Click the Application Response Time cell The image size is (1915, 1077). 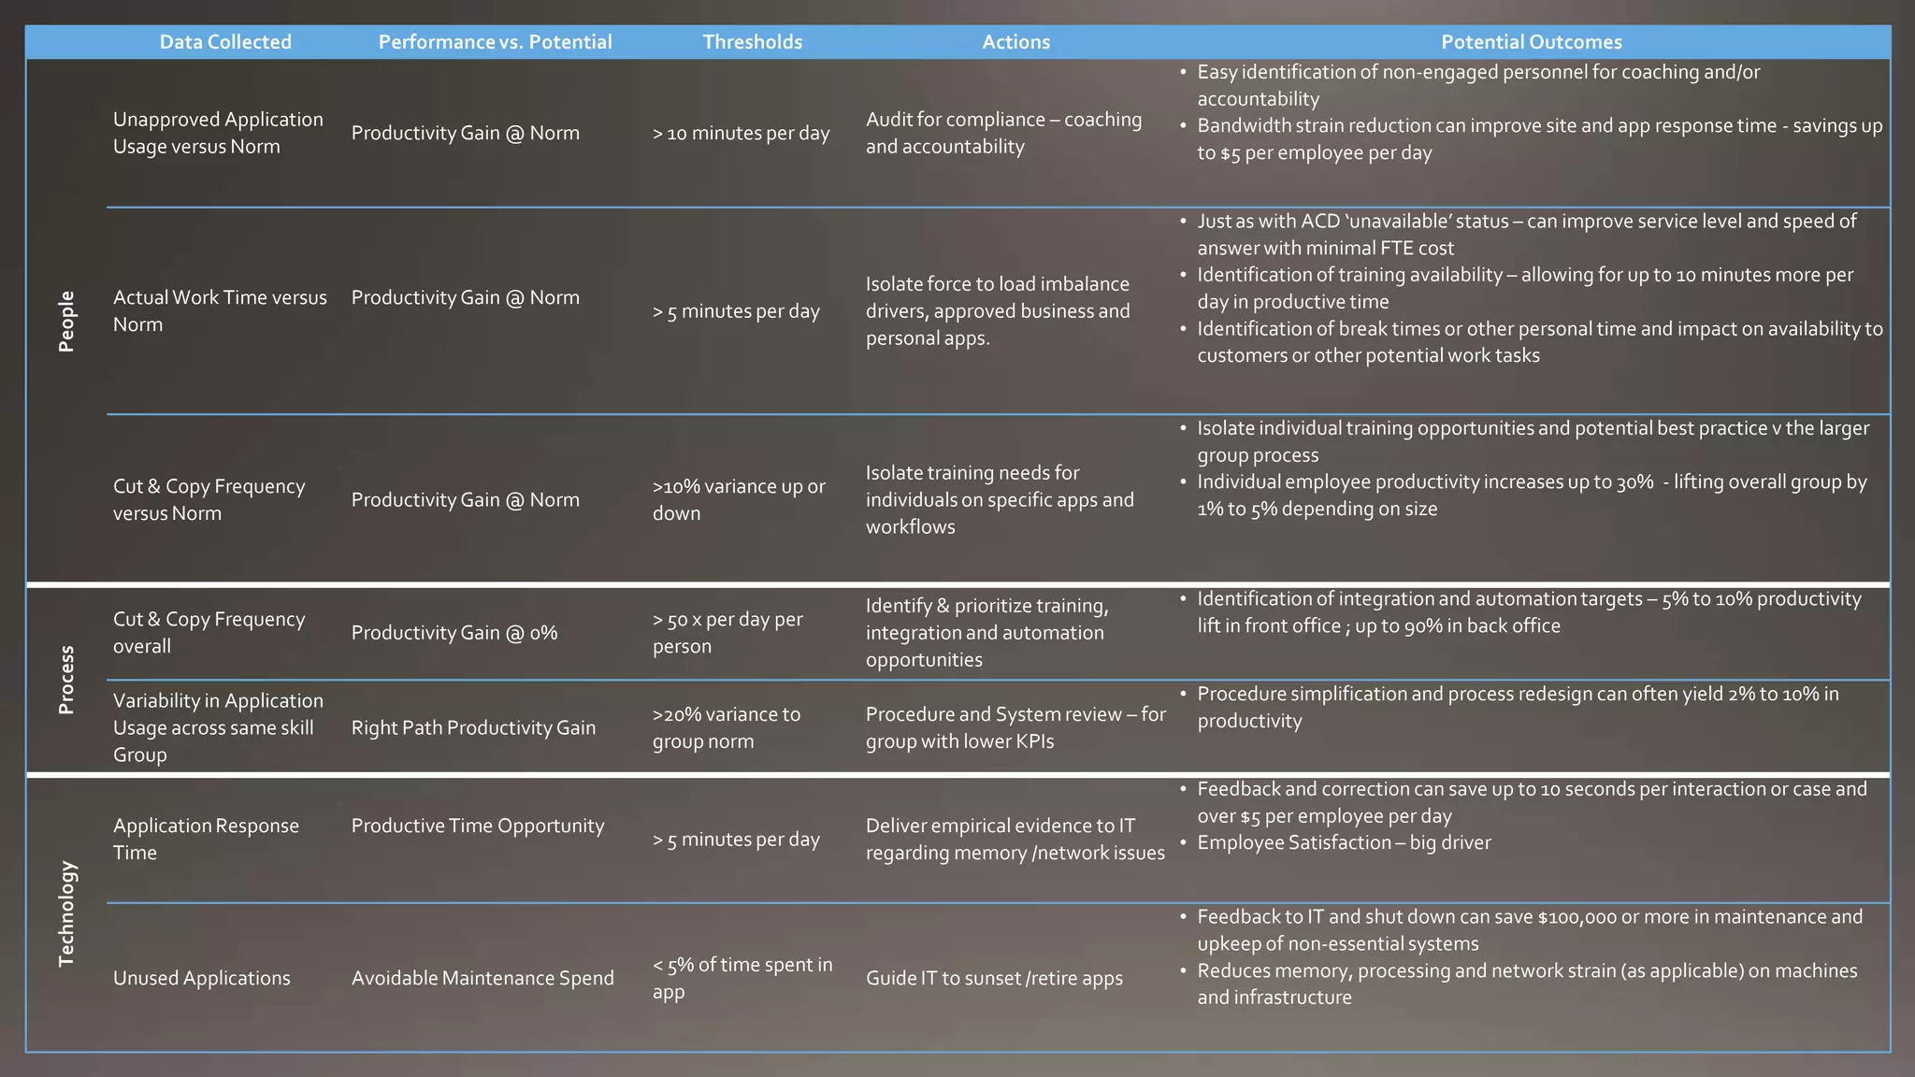coord(206,839)
